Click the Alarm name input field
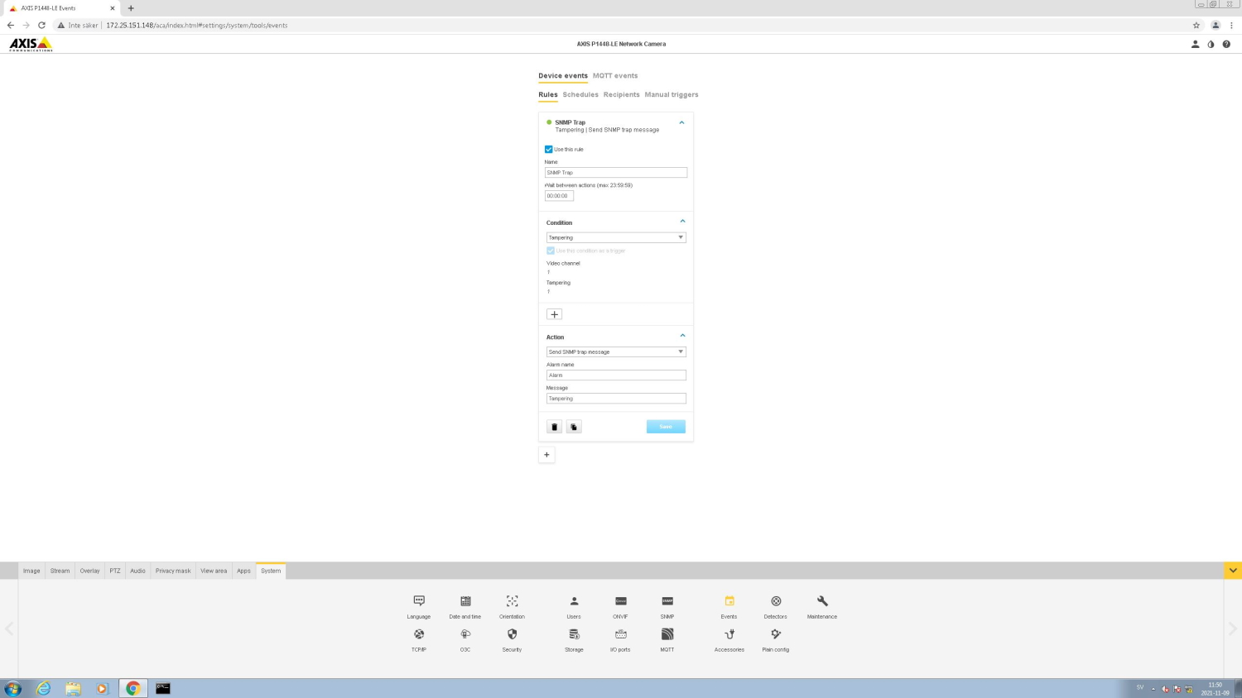Viewport: 1242px width, 698px height. point(616,375)
